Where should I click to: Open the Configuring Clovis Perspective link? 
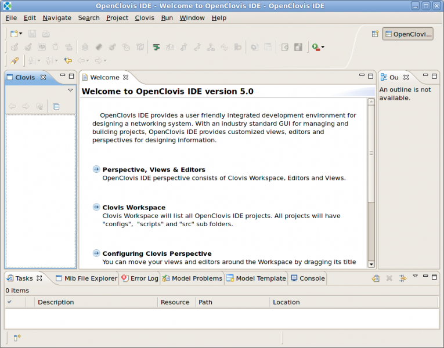157,253
